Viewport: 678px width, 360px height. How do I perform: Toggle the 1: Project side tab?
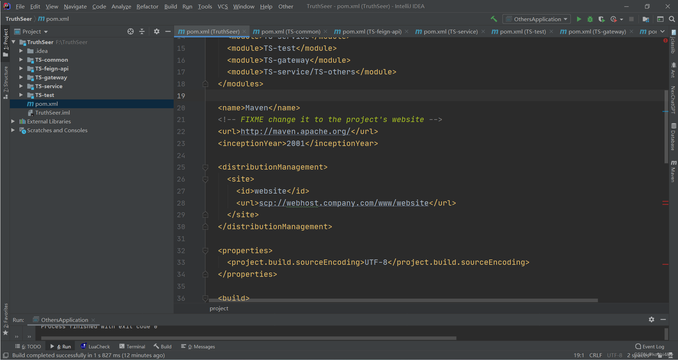(x=6, y=42)
